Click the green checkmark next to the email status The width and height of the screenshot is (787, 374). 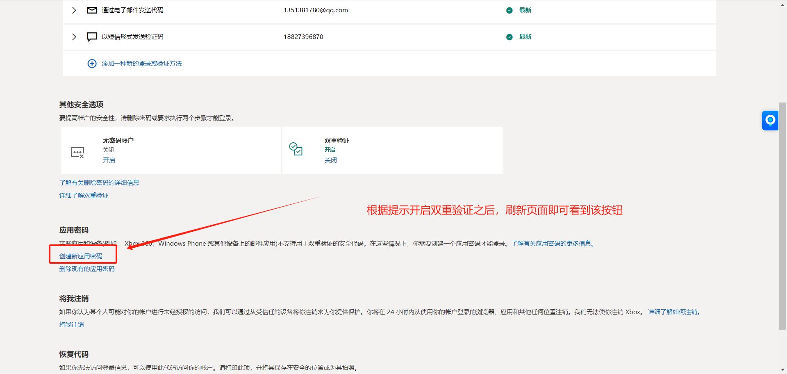(x=509, y=10)
